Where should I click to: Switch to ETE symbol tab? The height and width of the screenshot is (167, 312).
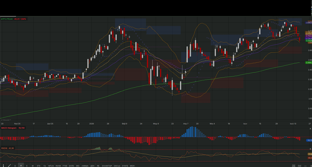point(39,166)
